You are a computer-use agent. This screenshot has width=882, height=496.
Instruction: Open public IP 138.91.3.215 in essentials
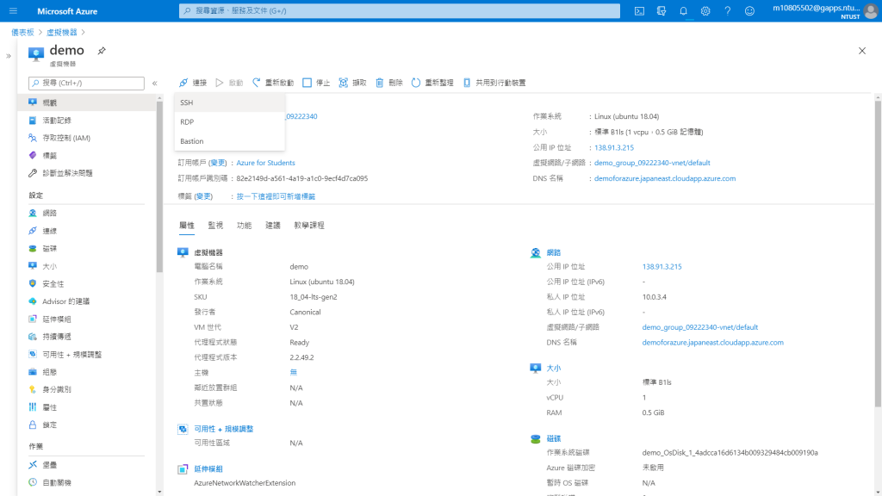click(613, 147)
